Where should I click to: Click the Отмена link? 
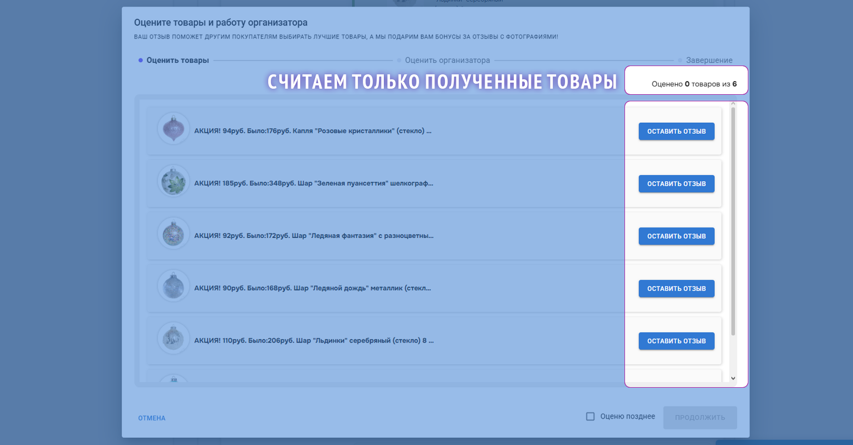tap(152, 418)
